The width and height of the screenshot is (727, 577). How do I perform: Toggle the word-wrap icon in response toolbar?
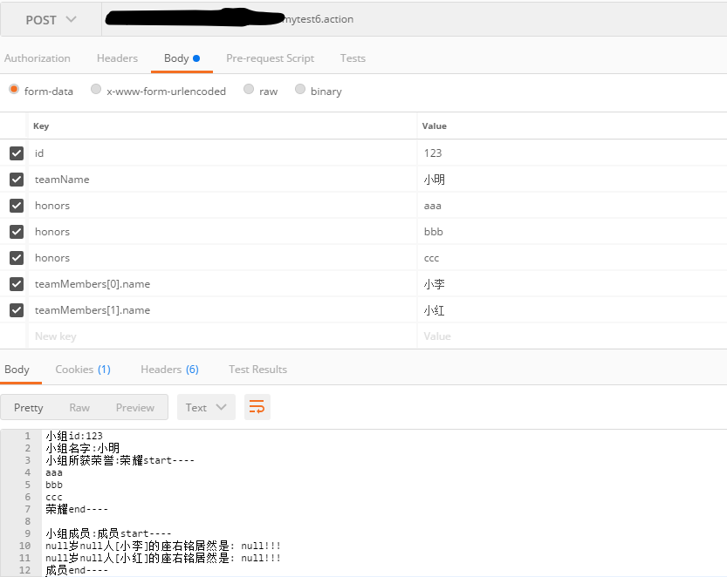click(x=257, y=407)
